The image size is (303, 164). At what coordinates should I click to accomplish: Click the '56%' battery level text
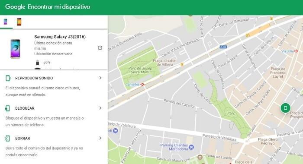click(47, 62)
